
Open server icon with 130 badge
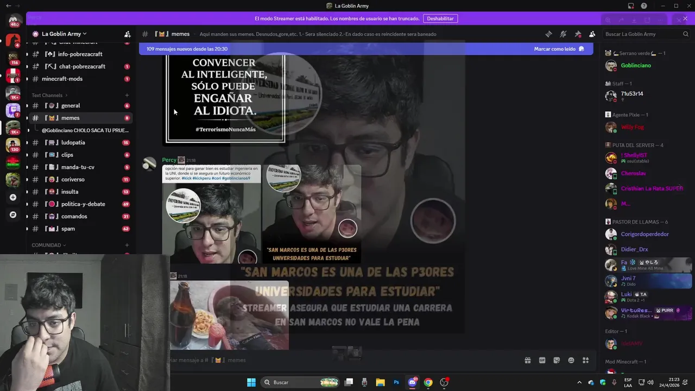tap(13, 145)
